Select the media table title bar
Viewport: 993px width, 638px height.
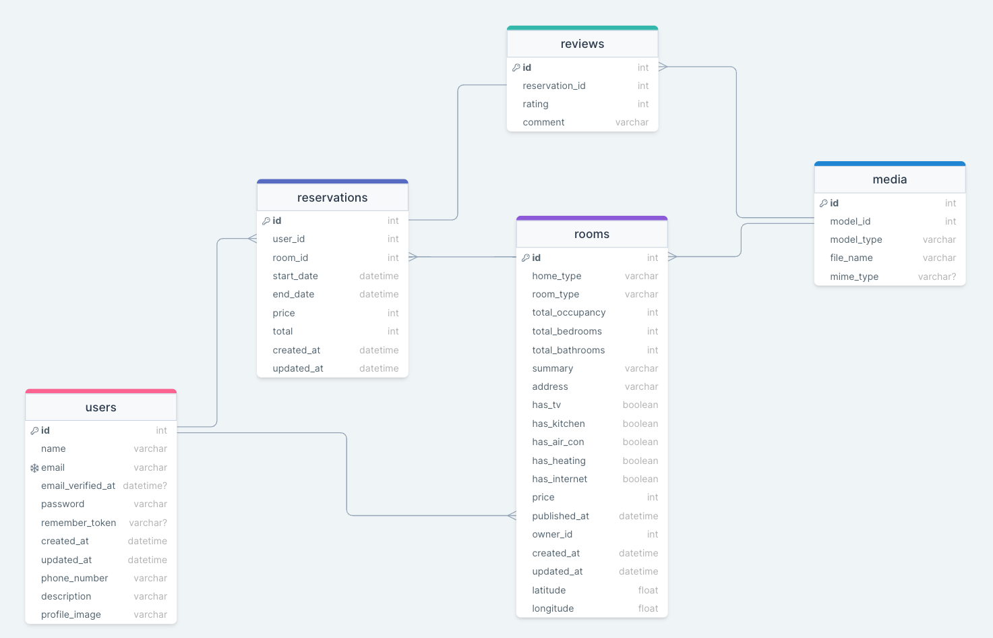[889, 179]
